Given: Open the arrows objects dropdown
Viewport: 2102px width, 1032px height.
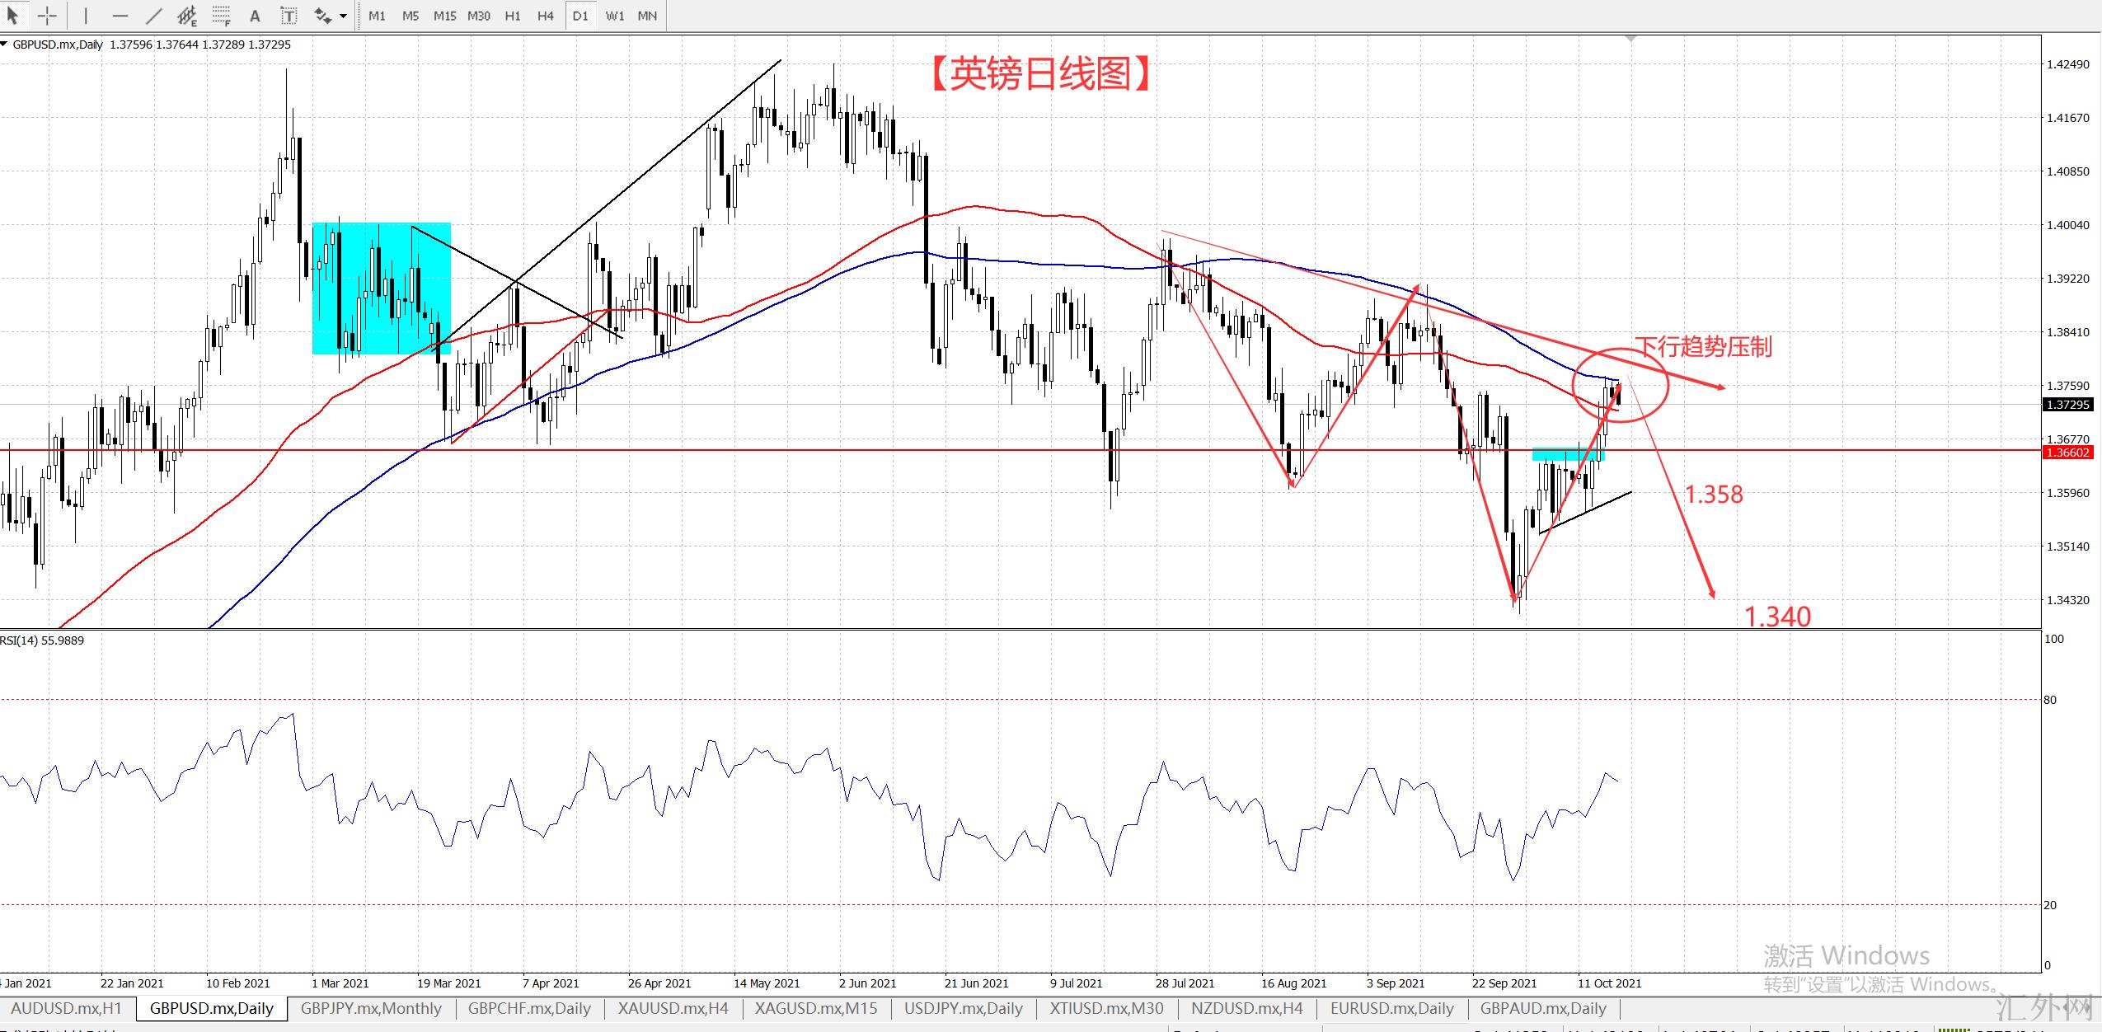Looking at the screenshot, I should pos(343,16).
